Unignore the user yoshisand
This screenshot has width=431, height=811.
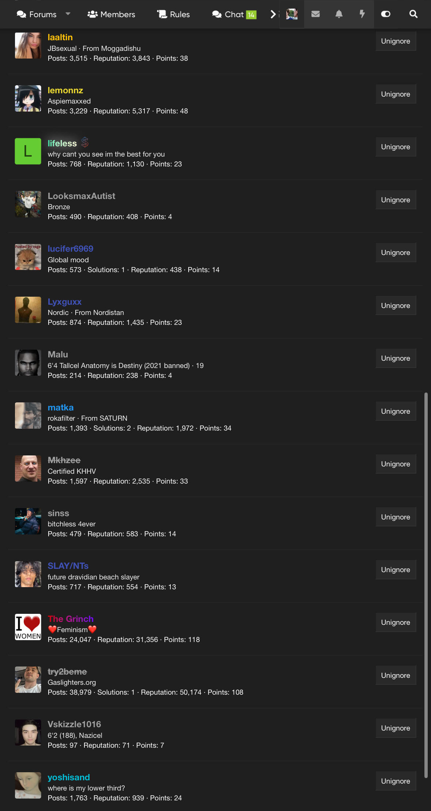pos(396,781)
